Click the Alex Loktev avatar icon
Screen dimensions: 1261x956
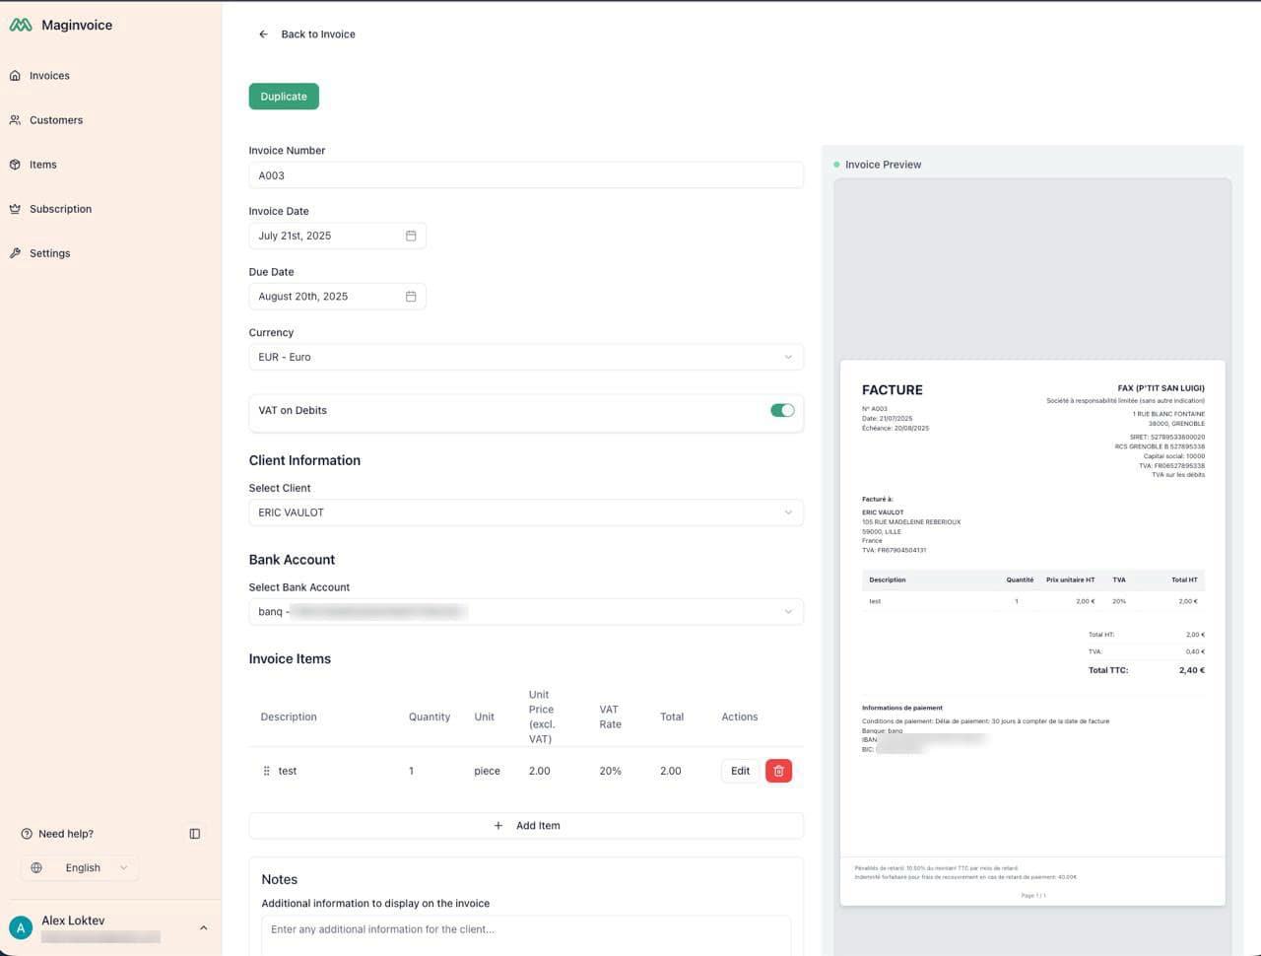[x=21, y=928]
